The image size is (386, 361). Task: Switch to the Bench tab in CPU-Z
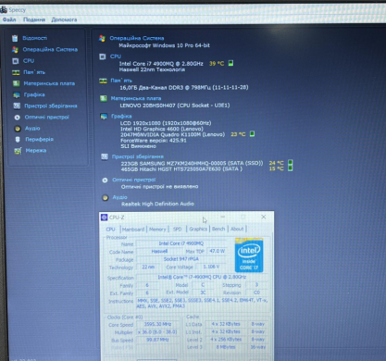pyautogui.click(x=218, y=229)
